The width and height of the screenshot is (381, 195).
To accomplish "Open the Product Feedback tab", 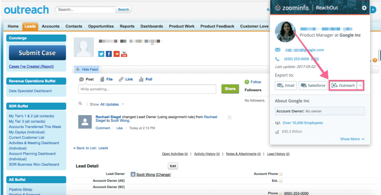I will click(217, 26).
